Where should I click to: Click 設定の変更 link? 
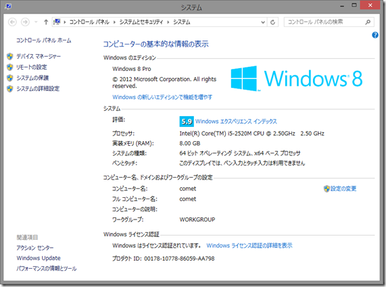pyautogui.click(x=343, y=188)
